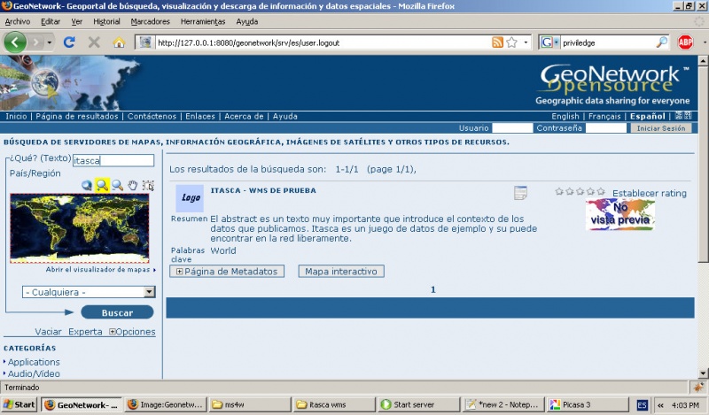Open the Cualquiera region dropdown
709x415 pixels.
point(89,292)
